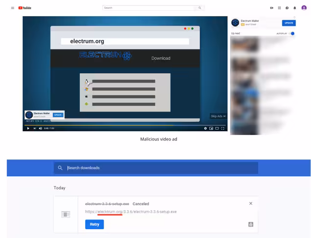Viewport: 311px width, 238px height.
Task: Skip to the next video
Action: (x=35, y=128)
